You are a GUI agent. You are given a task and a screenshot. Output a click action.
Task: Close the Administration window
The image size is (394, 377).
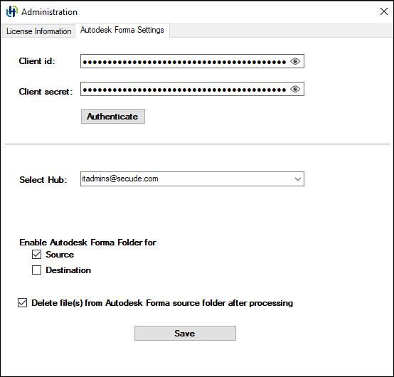coord(384,11)
